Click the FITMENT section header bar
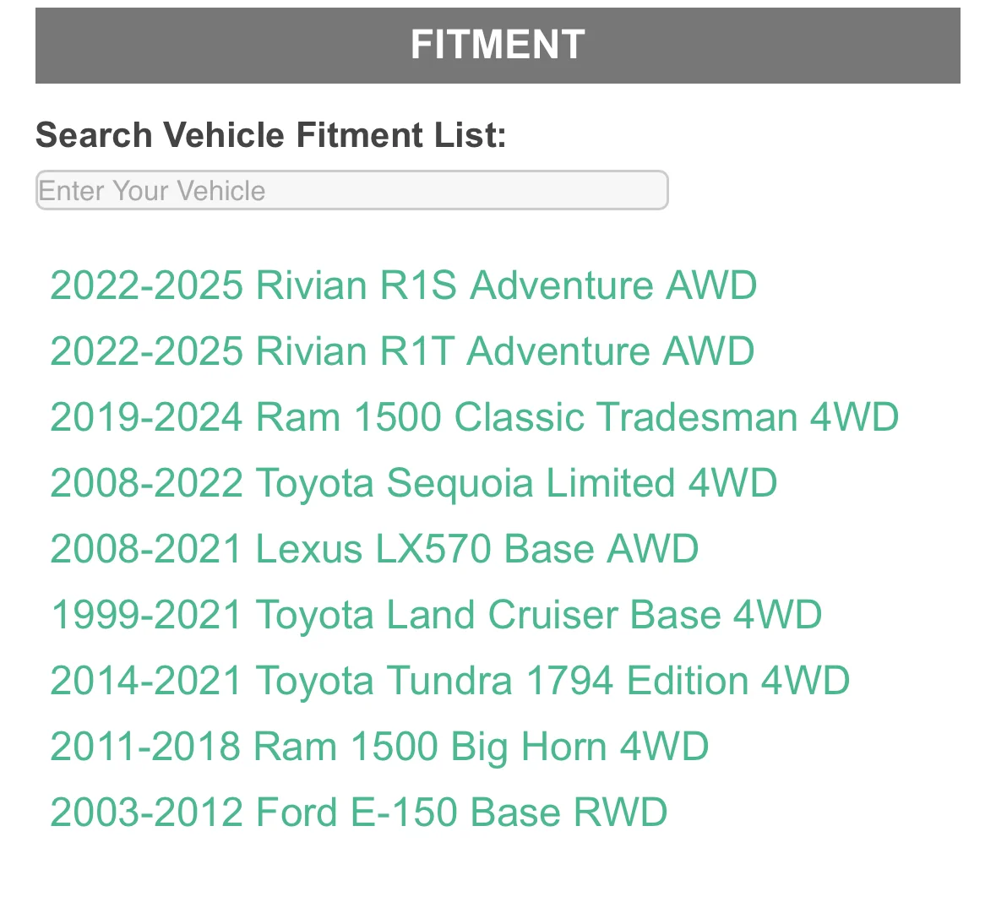Viewport: 996px width, 913px height. 498,46
